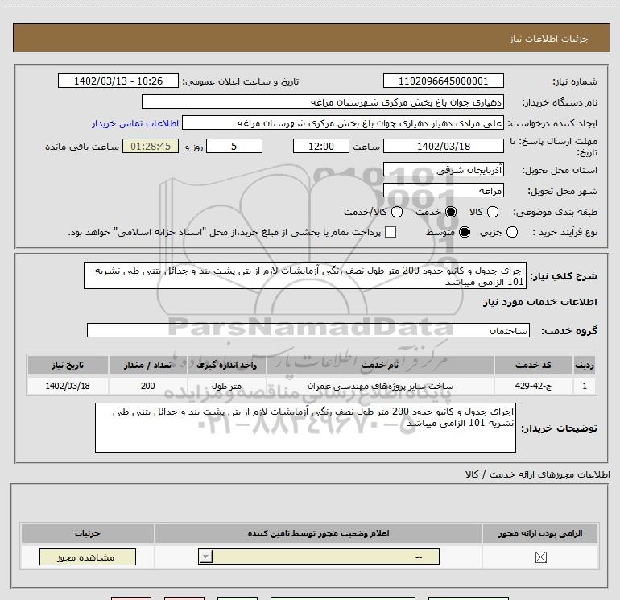Click service code cell ج-42-429
620x600 pixels.
[x=533, y=386]
